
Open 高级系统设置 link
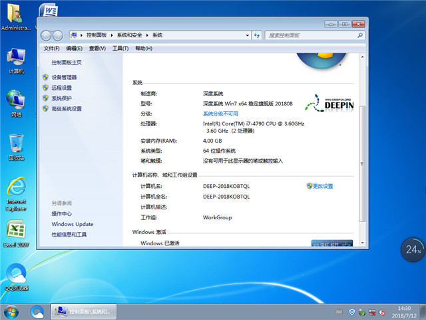[x=67, y=109]
